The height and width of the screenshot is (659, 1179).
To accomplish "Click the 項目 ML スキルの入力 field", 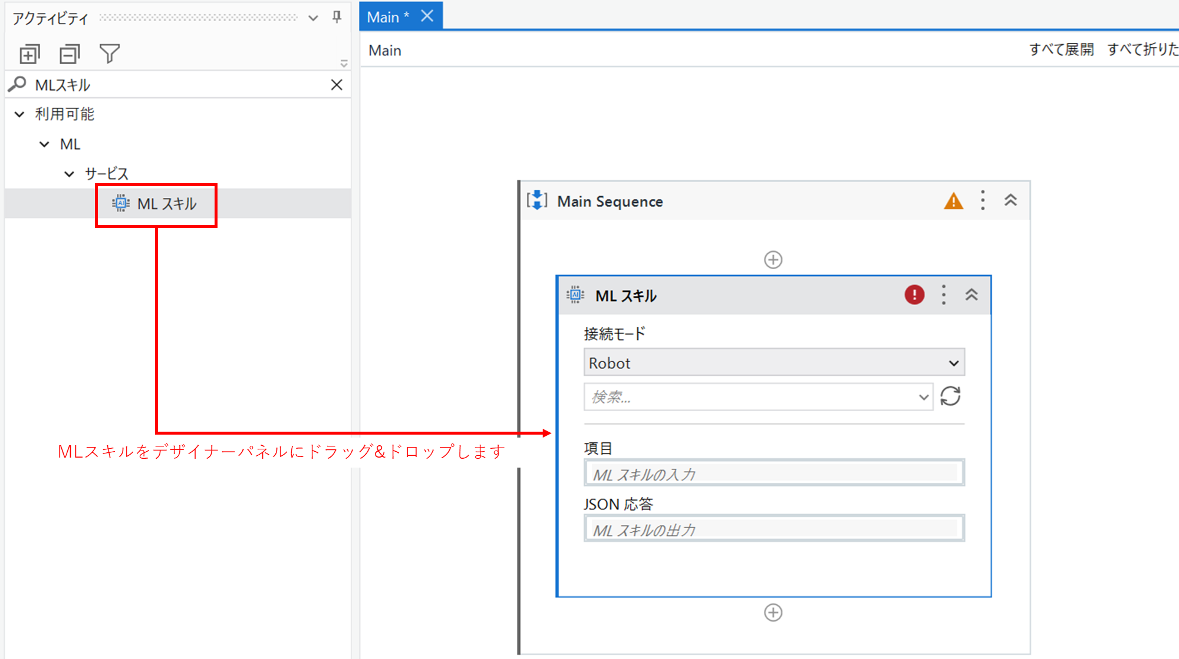I will tap(773, 474).
